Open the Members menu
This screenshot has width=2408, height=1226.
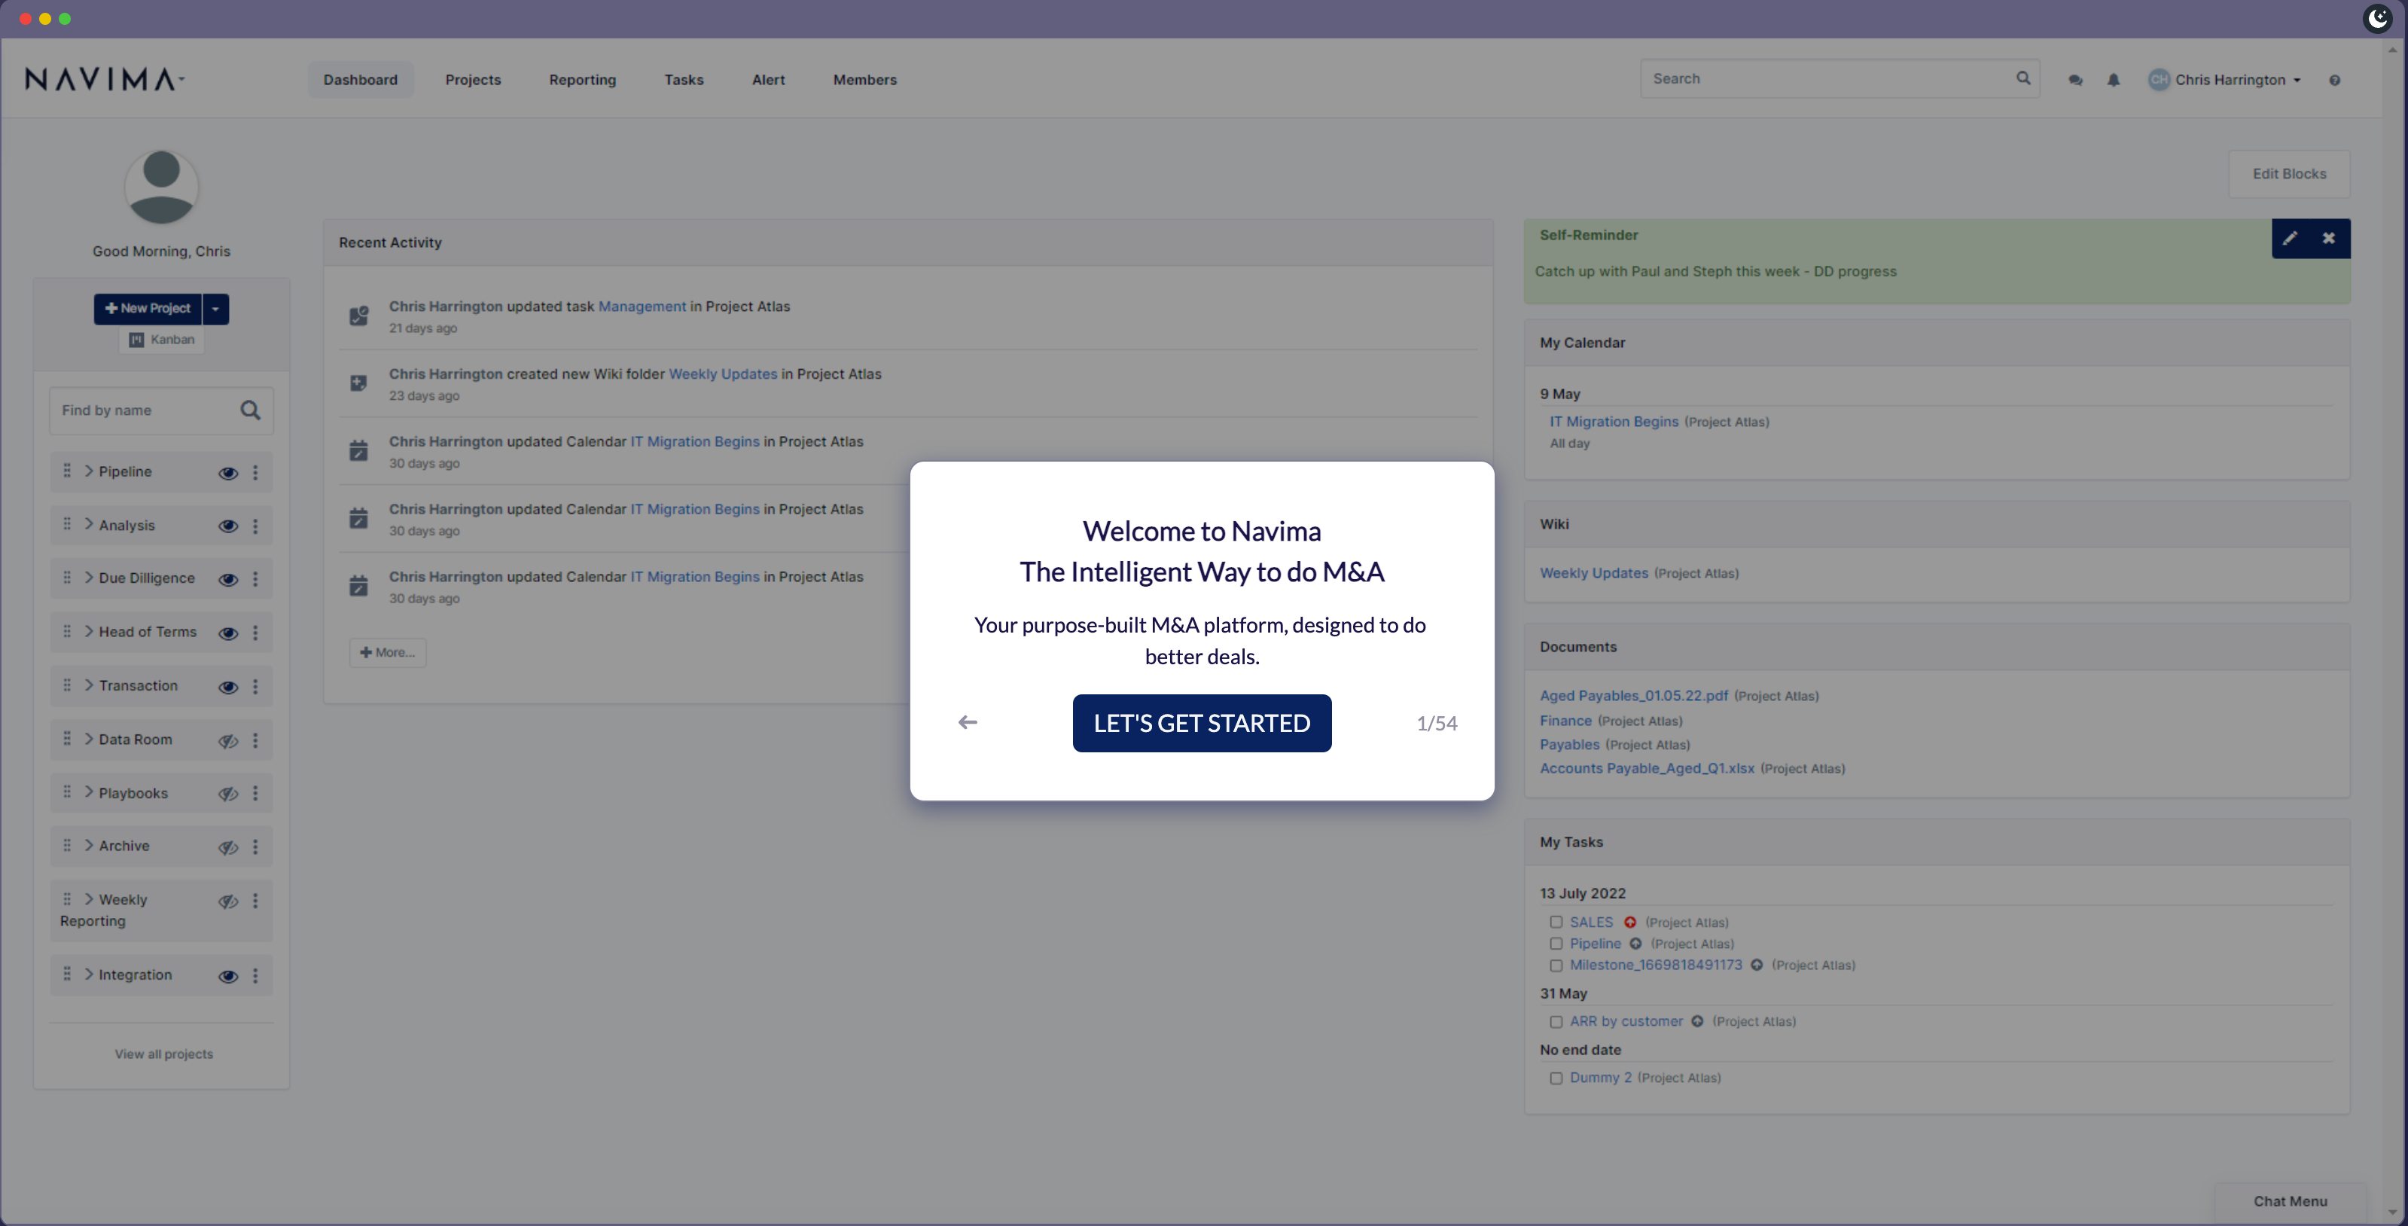(864, 81)
